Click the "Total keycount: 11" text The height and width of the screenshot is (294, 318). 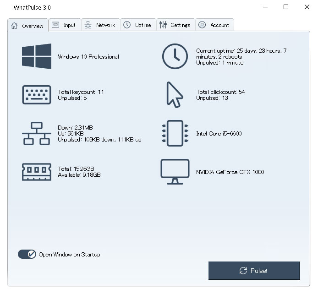[x=81, y=92]
